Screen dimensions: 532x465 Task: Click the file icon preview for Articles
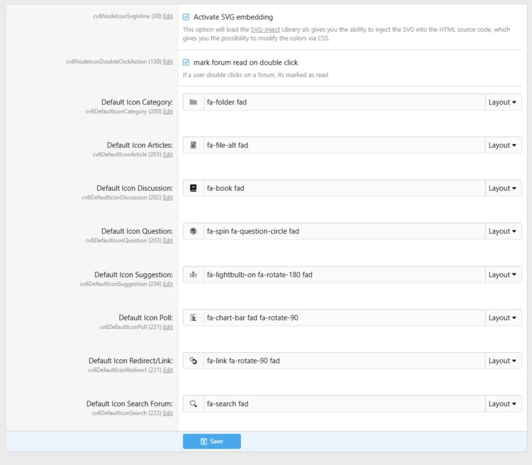[x=193, y=145]
